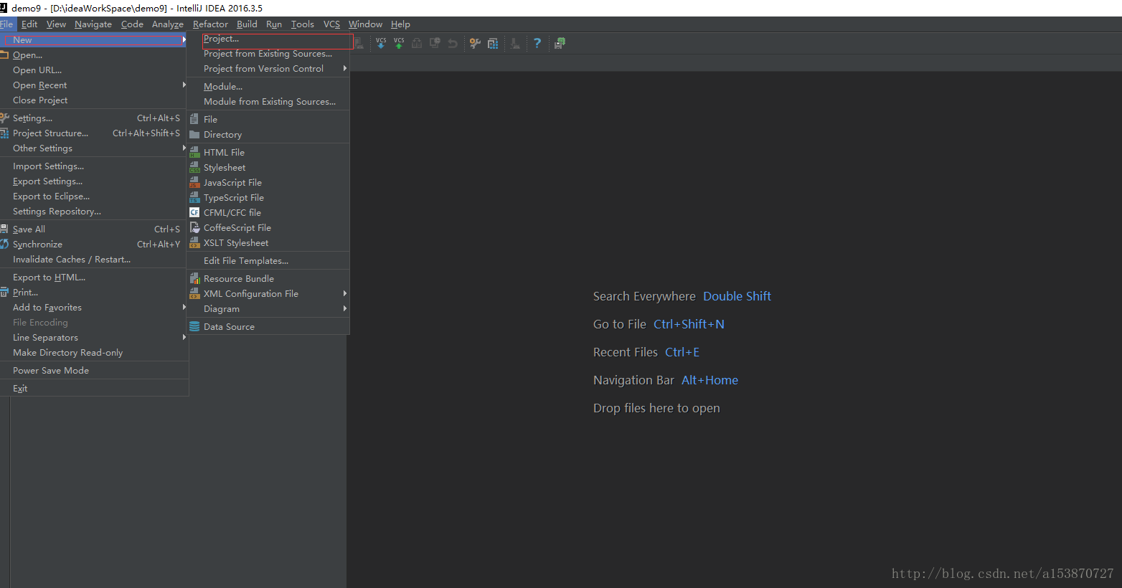
Task: Choose Module from Existing Sources...
Action: point(268,102)
